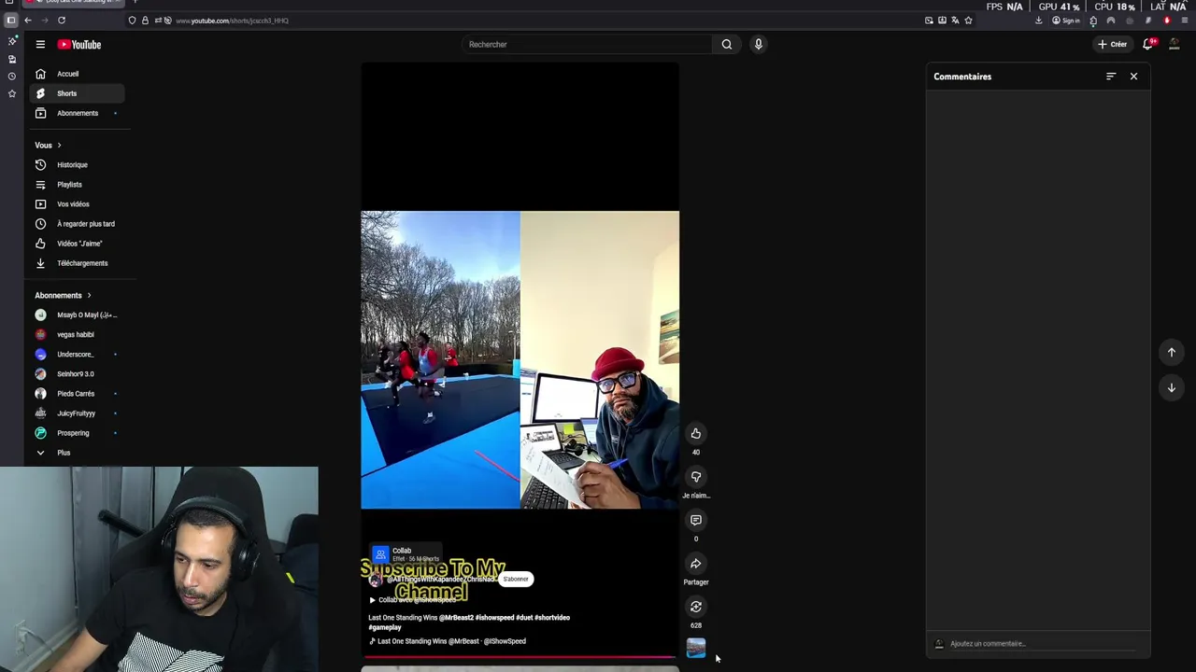Click browser Sign in button
The height and width of the screenshot is (672, 1196).
click(1066, 20)
